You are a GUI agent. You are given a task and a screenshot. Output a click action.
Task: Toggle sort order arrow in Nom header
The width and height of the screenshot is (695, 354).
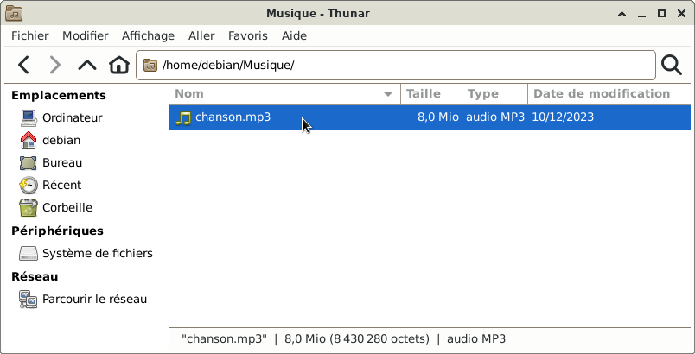[x=388, y=94]
